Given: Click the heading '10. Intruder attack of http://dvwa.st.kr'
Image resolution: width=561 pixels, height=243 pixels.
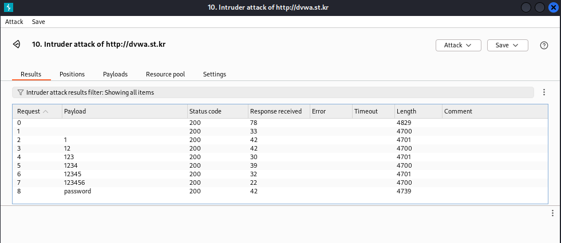Looking at the screenshot, I should pos(98,44).
